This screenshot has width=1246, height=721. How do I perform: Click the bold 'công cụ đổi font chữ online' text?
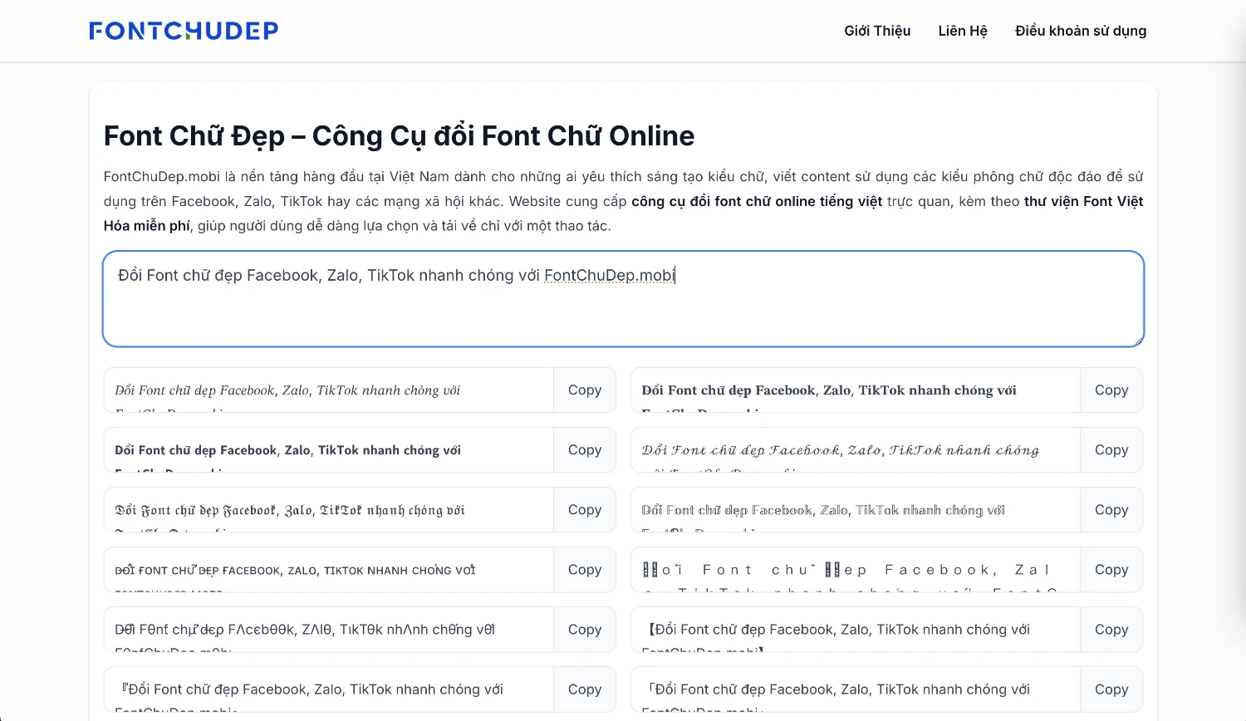pos(757,201)
